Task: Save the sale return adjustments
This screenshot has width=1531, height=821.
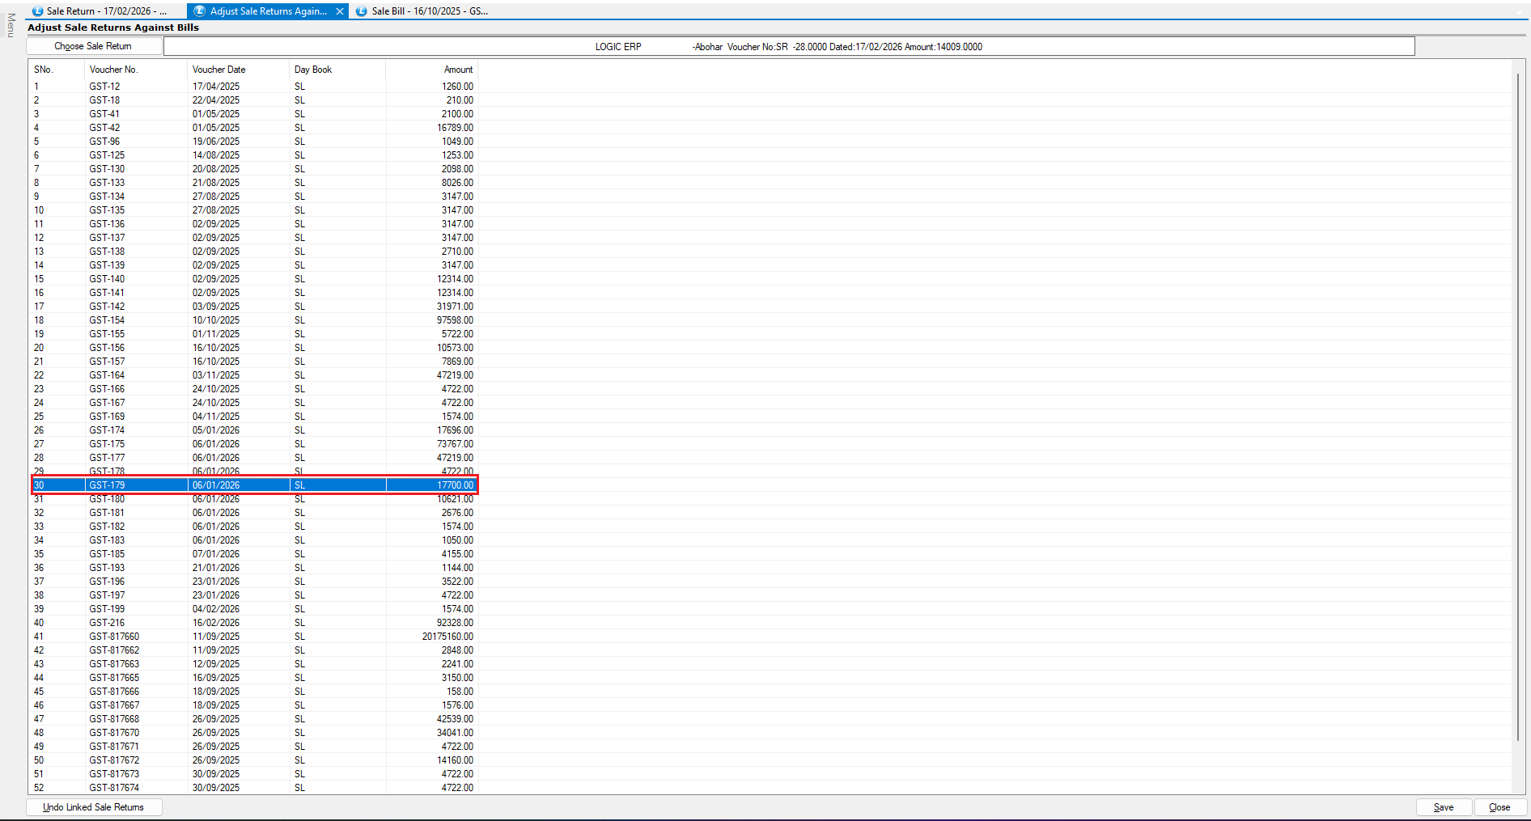Action: (x=1443, y=807)
